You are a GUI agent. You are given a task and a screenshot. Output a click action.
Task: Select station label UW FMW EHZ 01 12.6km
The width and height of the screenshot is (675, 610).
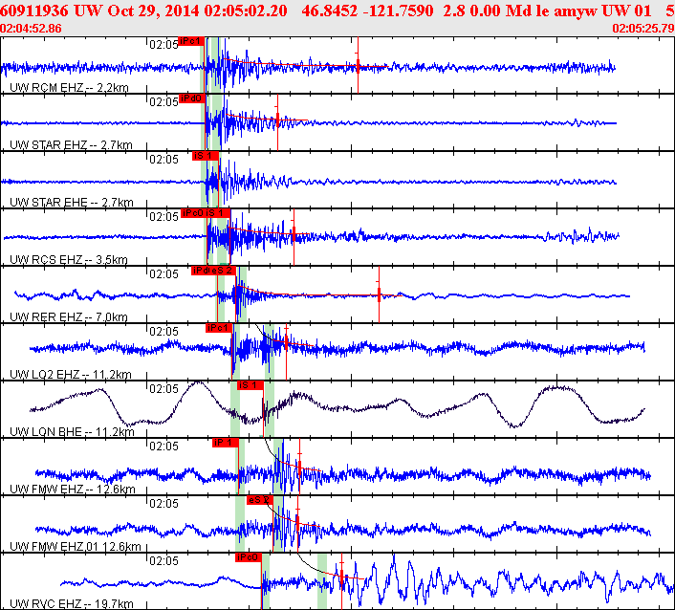coord(75,547)
